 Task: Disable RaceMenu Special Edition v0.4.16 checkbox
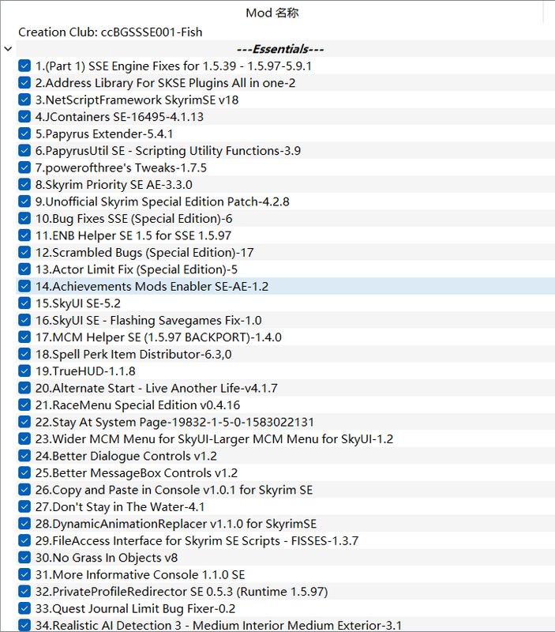(x=24, y=404)
